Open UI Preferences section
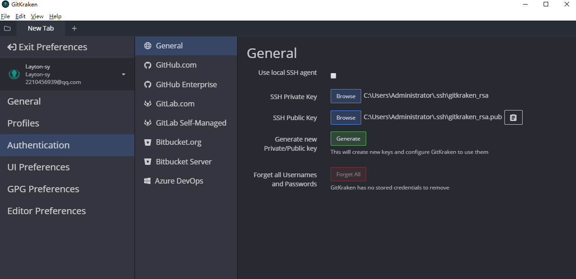 [38, 167]
